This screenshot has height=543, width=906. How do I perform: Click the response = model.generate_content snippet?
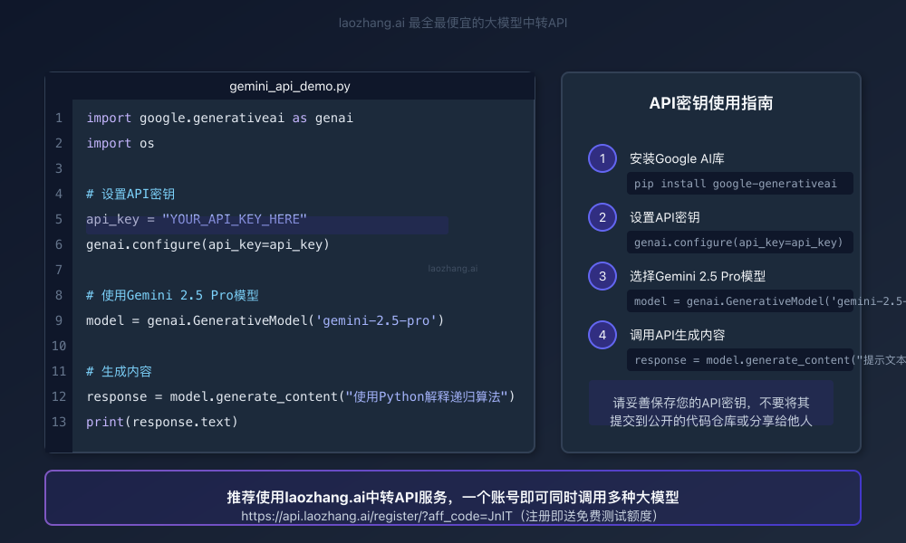(x=739, y=360)
